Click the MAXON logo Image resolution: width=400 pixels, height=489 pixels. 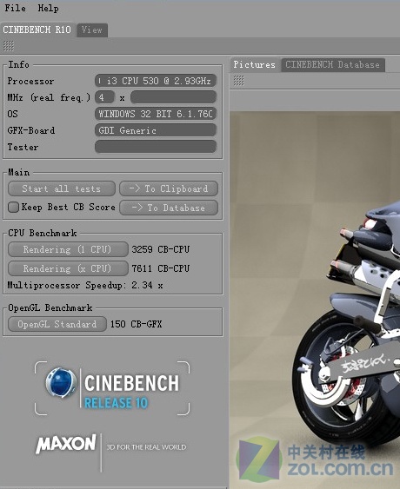click(66, 444)
